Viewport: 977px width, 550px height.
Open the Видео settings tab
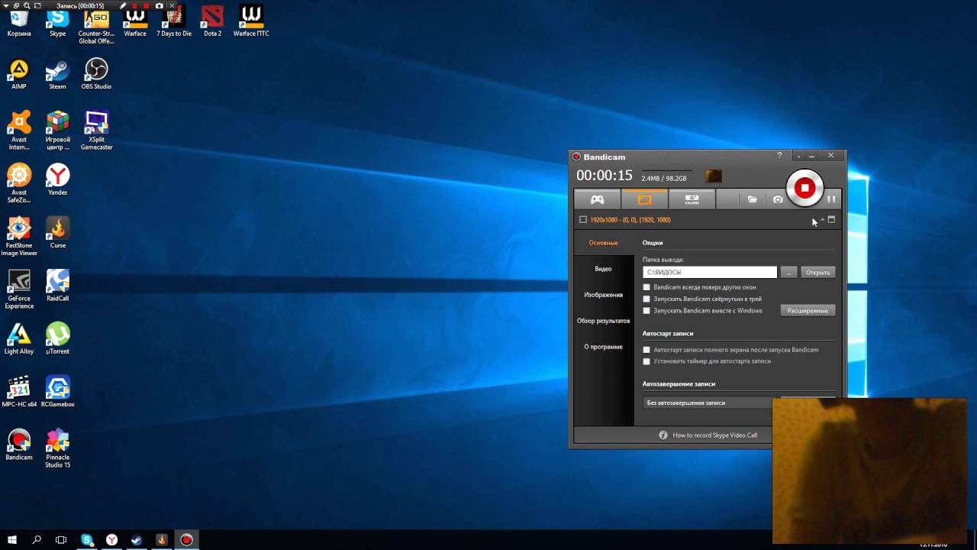[x=603, y=269]
